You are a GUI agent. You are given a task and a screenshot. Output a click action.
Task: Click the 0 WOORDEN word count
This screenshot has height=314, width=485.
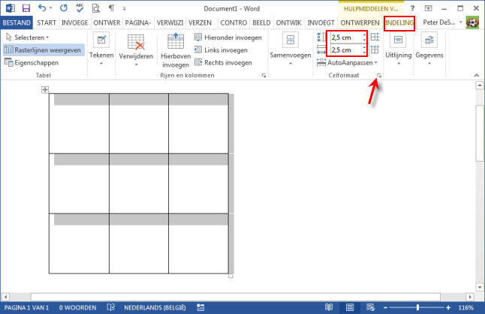pos(77,308)
